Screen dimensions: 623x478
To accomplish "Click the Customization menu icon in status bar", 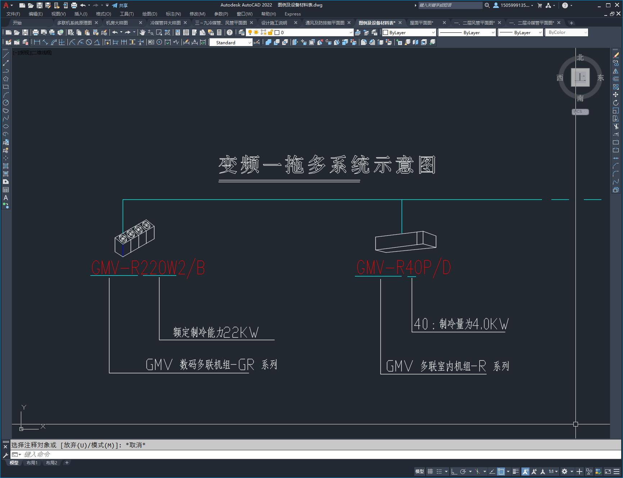I will [x=616, y=471].
